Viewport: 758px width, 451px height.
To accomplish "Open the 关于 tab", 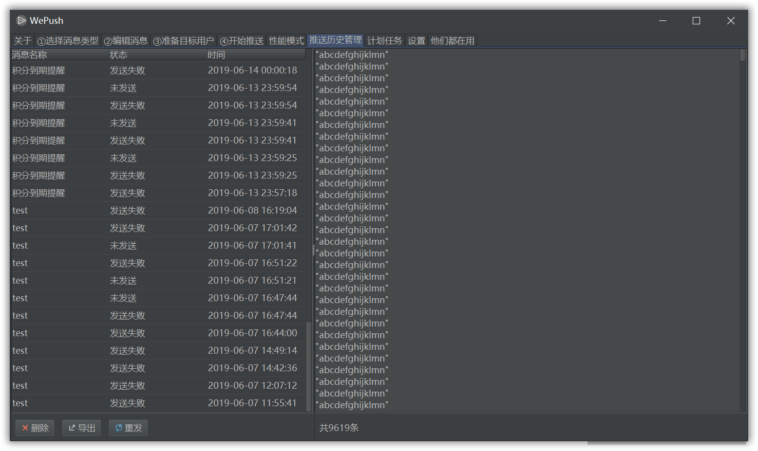I will coord(22,41).
